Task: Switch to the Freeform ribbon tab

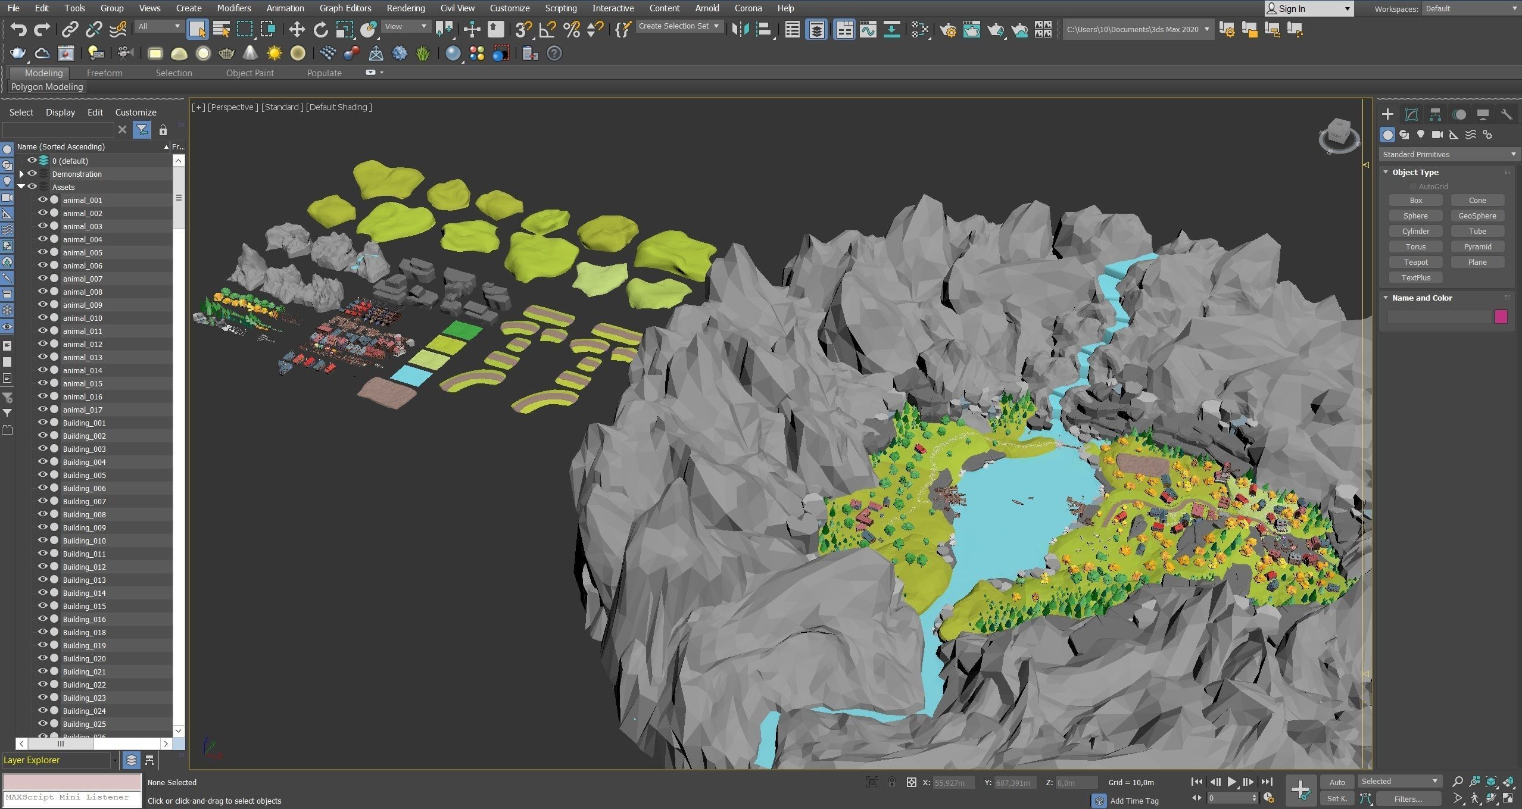Action: (104, 73)
